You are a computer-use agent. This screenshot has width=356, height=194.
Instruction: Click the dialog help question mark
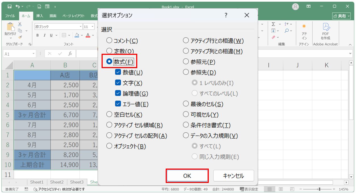[226, 15]
